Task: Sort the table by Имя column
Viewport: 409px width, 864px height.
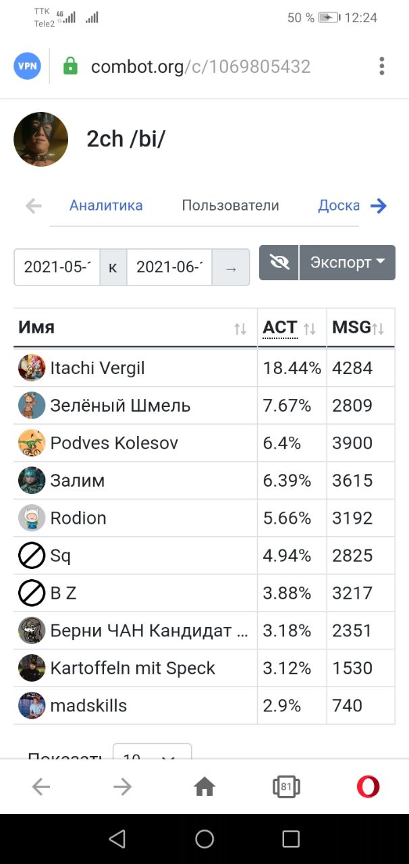Action: [x=135, y=328]
